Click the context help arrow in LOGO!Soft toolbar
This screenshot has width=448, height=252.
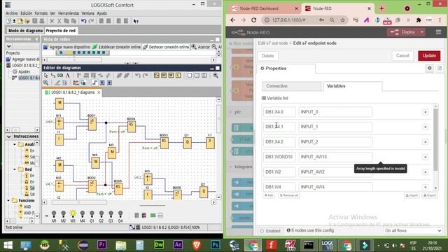[x=136, y=21]
